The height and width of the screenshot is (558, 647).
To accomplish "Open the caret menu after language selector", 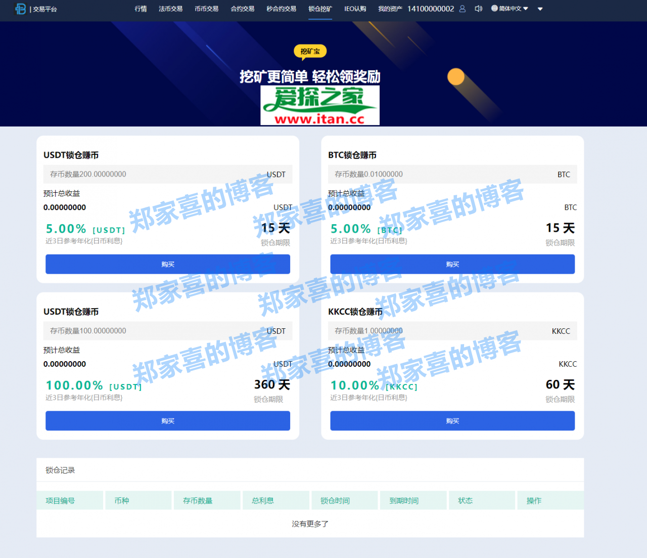I will tap(540, 9).
